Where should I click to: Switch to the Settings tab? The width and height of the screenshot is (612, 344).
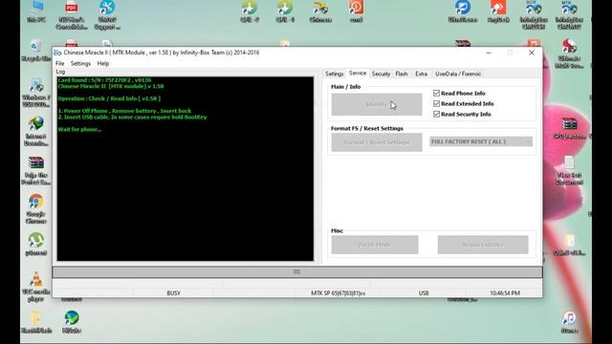pyautogui.click(x=335, y=74)
